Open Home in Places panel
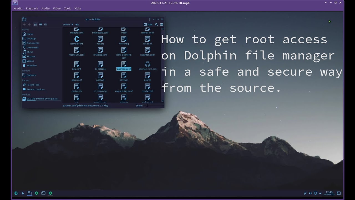355x200 pixels. pyautogui.click(x=42, y=34)
